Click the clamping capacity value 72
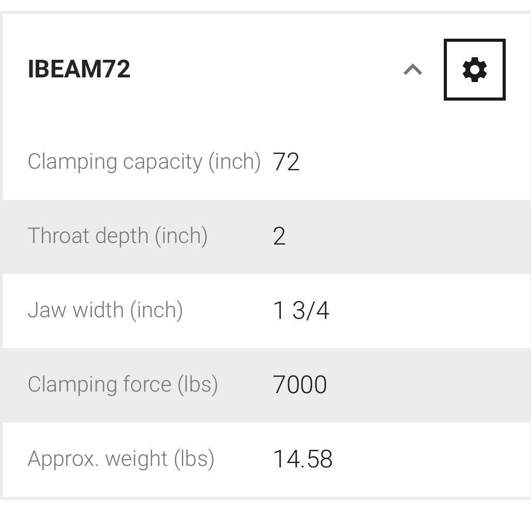531x518 pixels. (286, 163)
